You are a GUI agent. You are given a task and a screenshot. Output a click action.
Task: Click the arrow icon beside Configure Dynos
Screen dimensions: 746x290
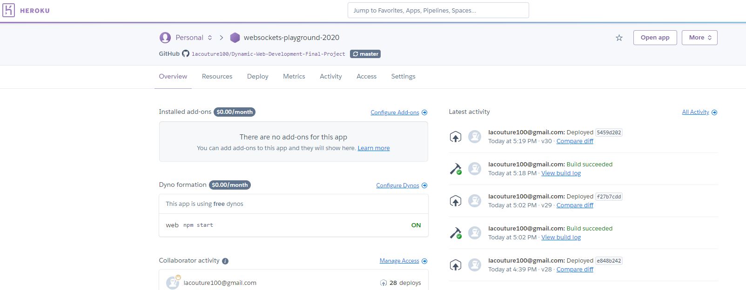coord(424,185)
